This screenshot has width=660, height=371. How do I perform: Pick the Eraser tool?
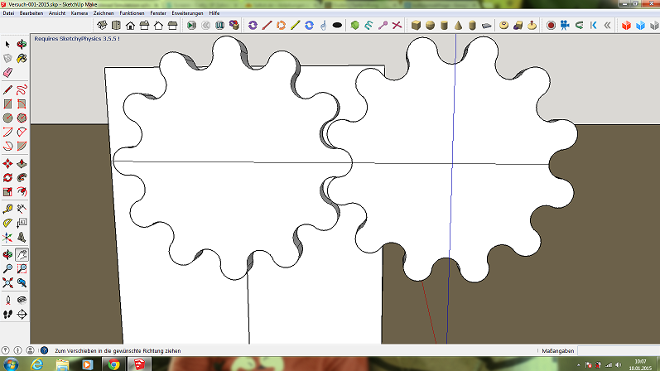[x=7, y=73]
